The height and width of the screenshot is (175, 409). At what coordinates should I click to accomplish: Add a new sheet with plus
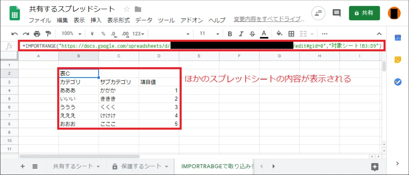23,166
